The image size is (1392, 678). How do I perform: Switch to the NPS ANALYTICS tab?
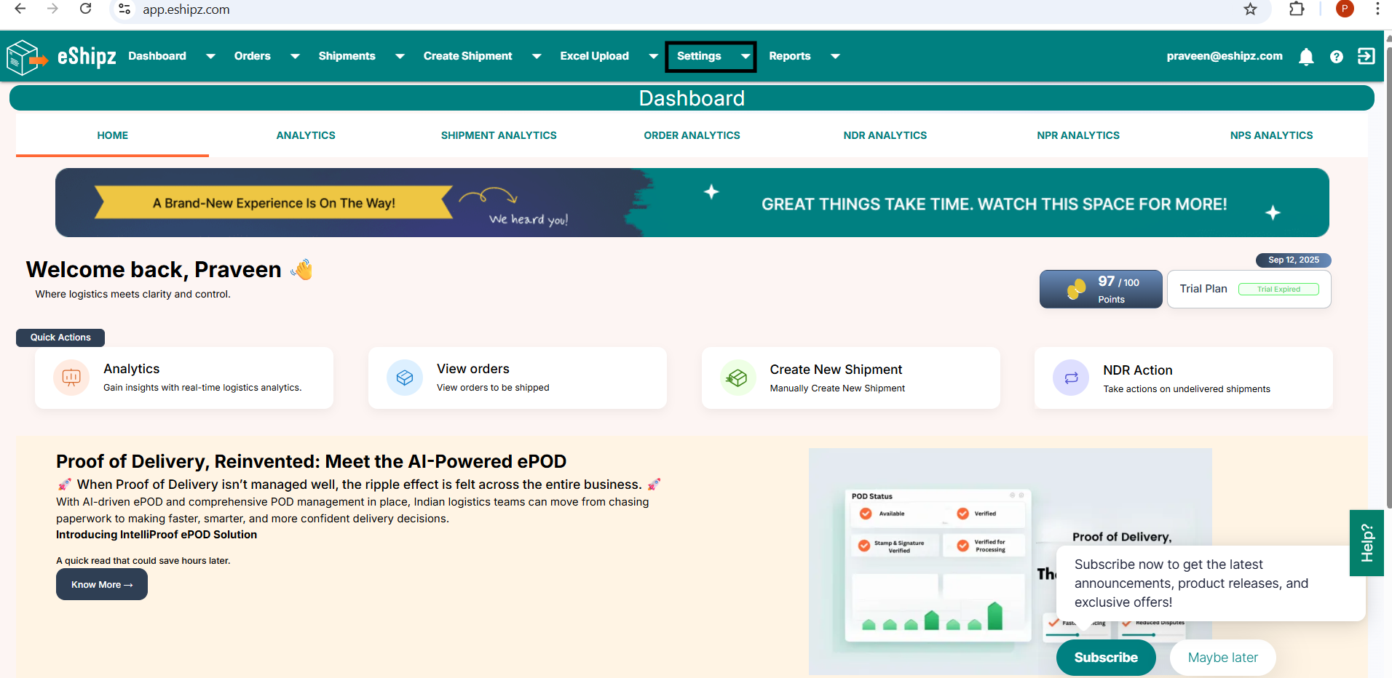click(1271, 135)
